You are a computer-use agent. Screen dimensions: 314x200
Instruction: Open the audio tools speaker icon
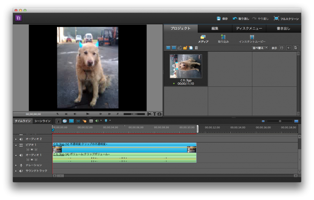point(97,121)
